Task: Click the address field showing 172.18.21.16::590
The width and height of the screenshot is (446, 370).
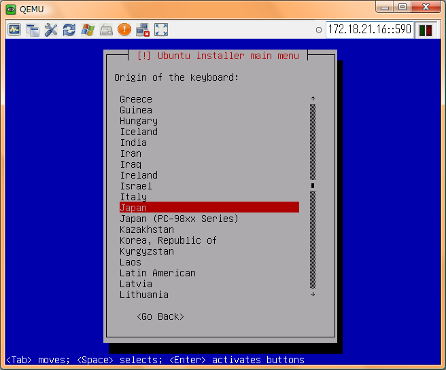Action: 369,29
